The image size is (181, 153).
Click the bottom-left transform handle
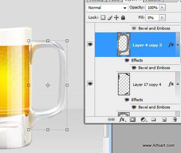pyautogui.click(x=29, y=130)
